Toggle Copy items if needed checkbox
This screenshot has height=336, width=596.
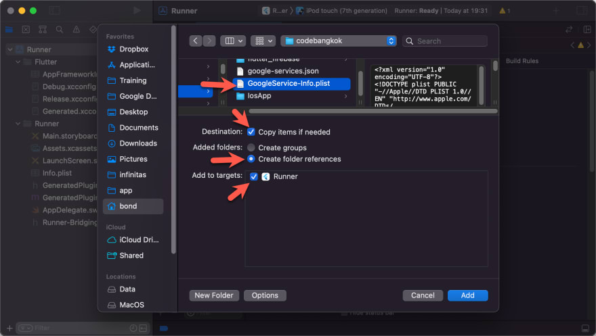point(251,132)
